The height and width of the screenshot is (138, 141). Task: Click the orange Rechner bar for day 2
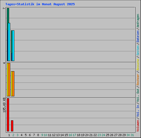coord(13,84)
